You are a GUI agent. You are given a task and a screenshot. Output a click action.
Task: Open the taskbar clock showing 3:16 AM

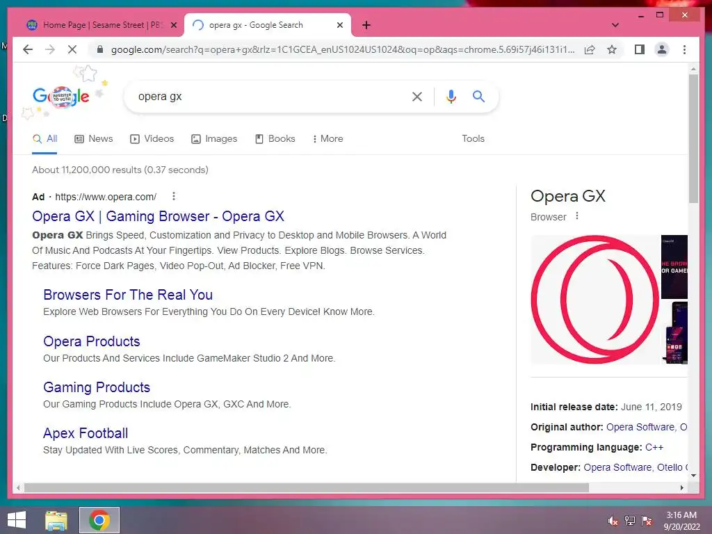point(681,521)
